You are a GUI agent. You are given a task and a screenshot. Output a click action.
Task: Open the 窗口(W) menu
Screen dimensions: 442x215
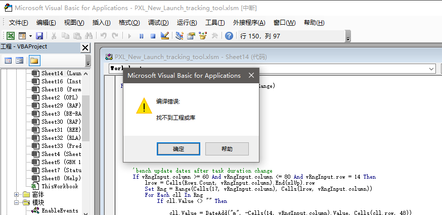(x=284, y=23)
